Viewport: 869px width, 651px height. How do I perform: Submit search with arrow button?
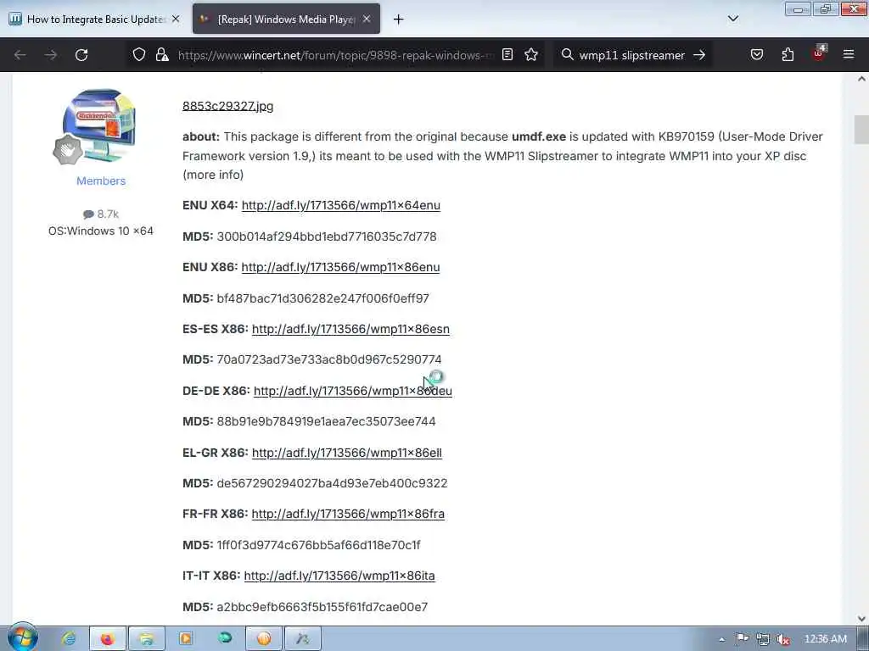click(699, 55)
